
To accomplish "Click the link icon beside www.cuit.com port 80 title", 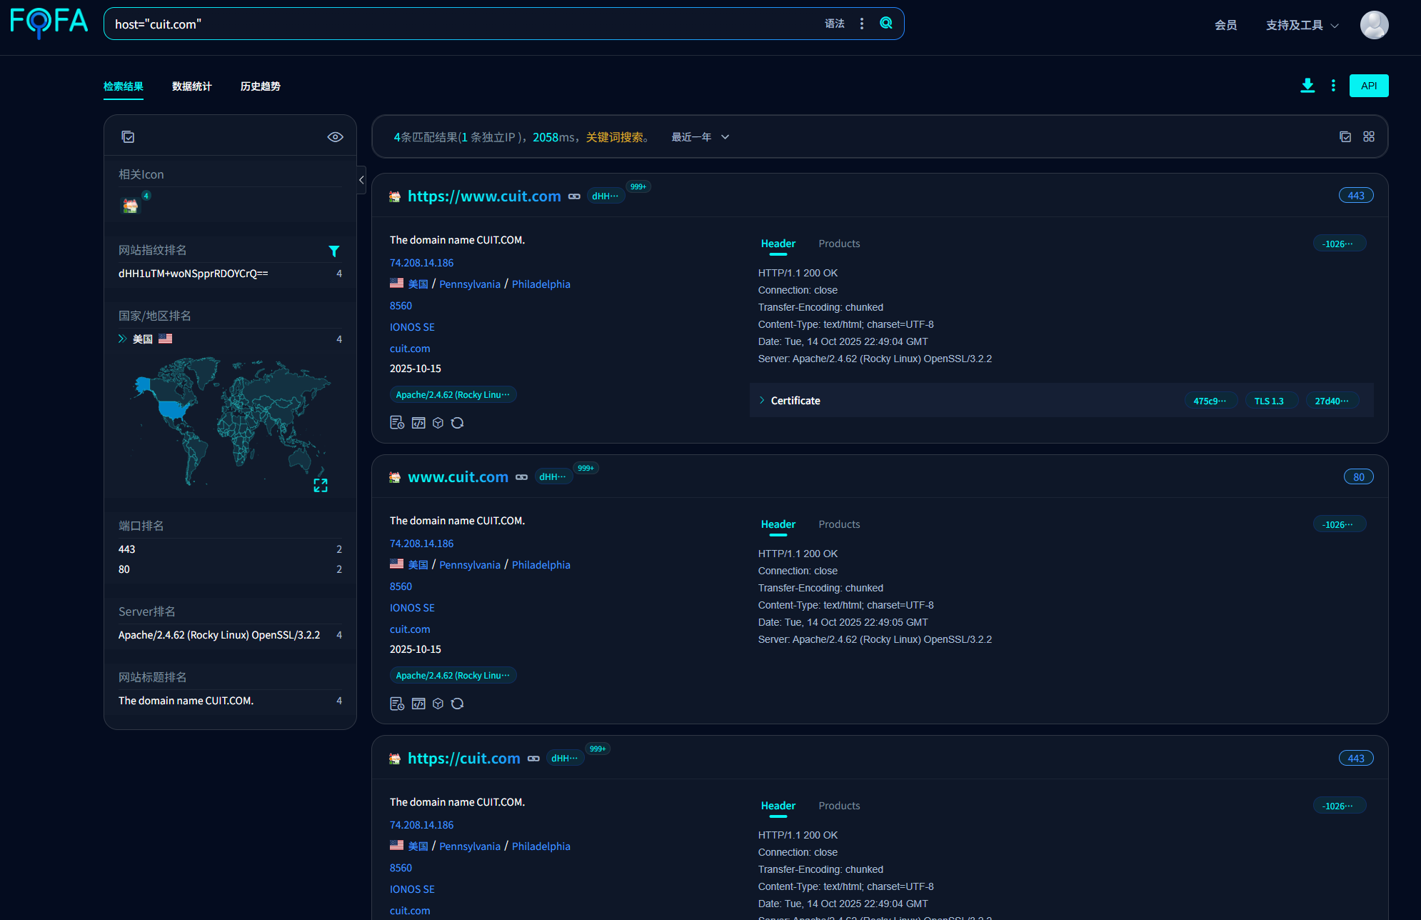I will [x=522, y=477].
